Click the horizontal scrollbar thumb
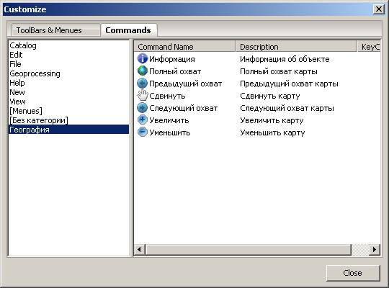Image resolution: width=389 pixels, height=288 pixels. (249, 249)
